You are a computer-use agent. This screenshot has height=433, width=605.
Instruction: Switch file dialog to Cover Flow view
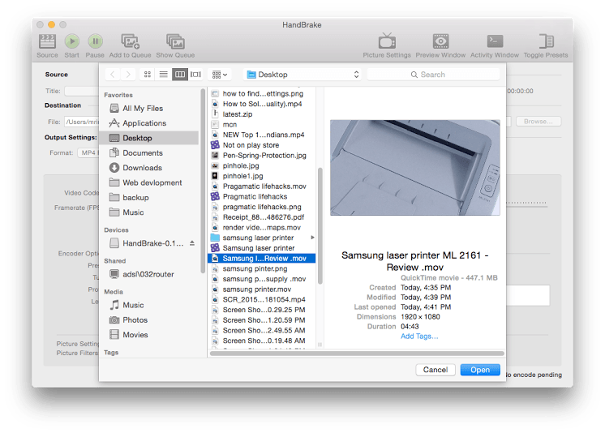coord(196,75)
